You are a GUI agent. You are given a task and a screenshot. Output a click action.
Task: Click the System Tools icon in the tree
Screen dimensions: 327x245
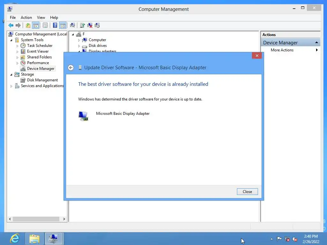17,40
